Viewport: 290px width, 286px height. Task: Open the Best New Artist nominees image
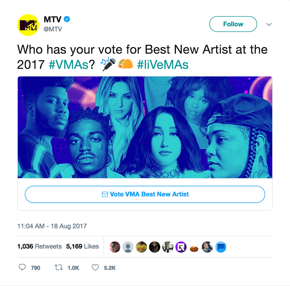click(145, 127)
